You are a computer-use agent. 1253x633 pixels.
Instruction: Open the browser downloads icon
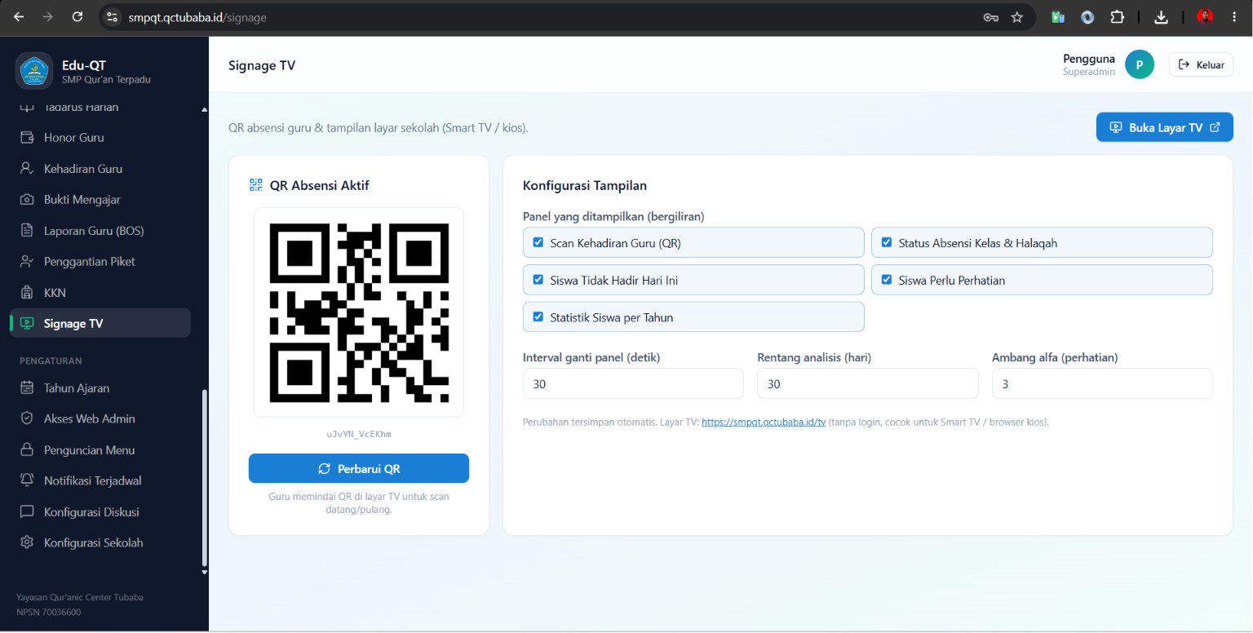[x=1162, y=17]
